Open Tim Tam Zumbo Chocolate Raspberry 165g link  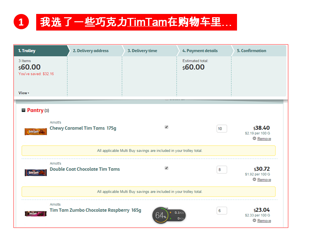(x=95, y=210)
